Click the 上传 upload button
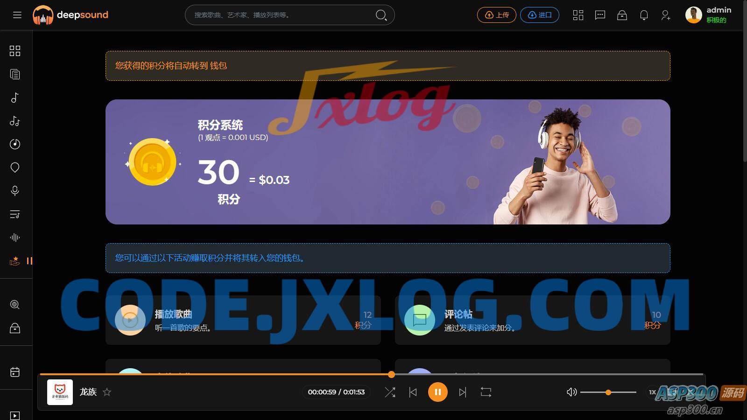The height and width of the screenshot is (420, 747). [496, 15]
